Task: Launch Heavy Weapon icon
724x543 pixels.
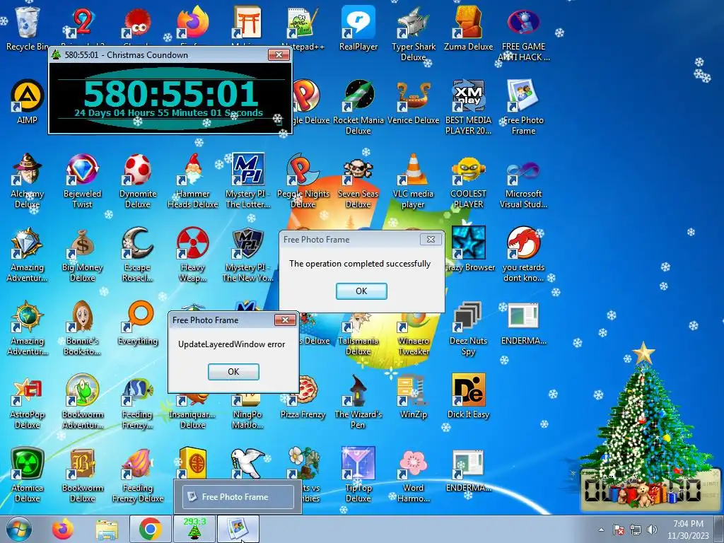Action: pos(192,254)
